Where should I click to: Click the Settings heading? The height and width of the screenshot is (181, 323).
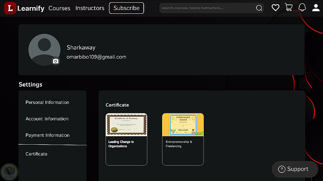point(30,84)
